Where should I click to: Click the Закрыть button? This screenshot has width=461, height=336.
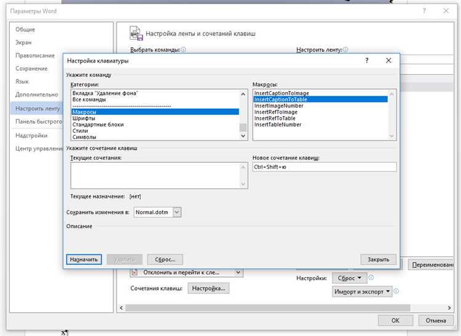click(378, 259)
